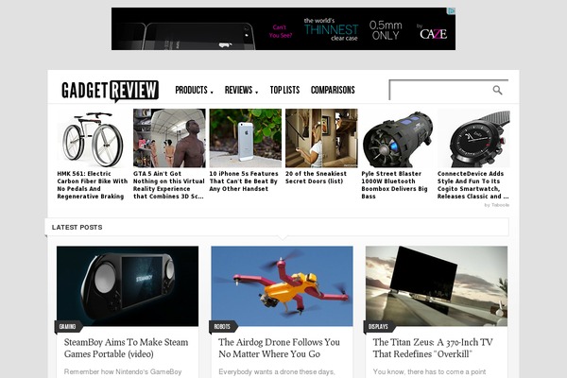The width and height of the screenshot is (567, 378).
Task: Open the Sneakiest Secret Doors list link
Action: tap(316, 178)
